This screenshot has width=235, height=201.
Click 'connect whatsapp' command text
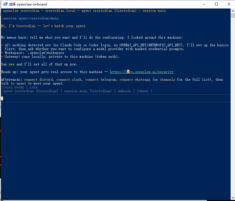pyautogui.click(x=135, y=80)
